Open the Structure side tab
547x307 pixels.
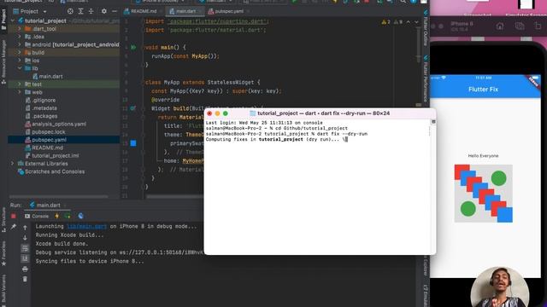(3, 220)
